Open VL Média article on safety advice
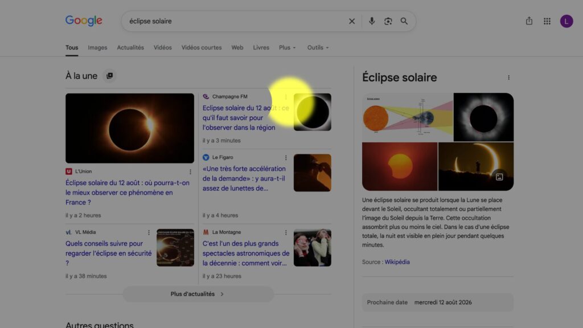The height and width of the screenshot is (328, 583). 109,253
